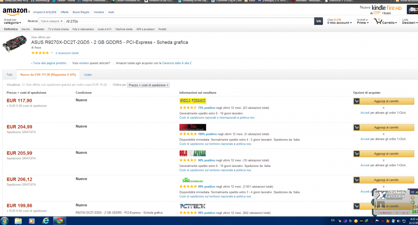The height and width of the screenshot is (225, 418).
Task: Open the Bestseller menu item
Action: pos(39,29)
